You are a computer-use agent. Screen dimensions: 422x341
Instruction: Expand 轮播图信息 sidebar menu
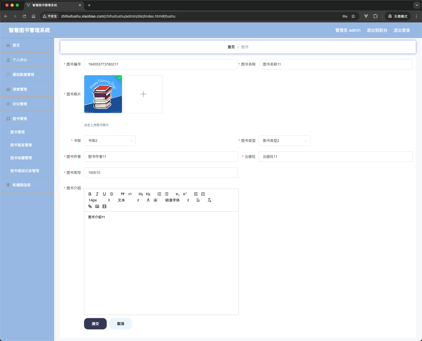[27, 185]
